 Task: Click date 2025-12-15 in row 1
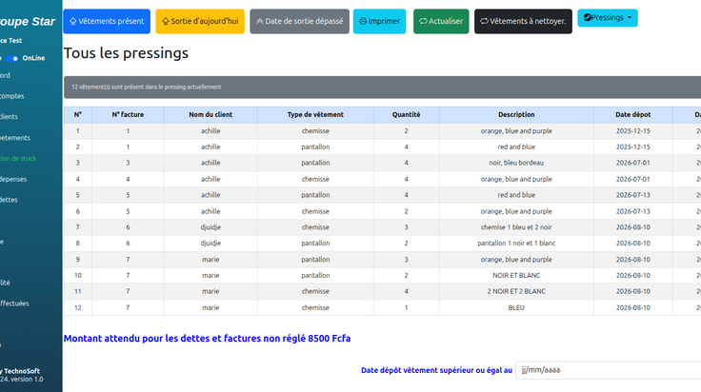pos(633,130)
